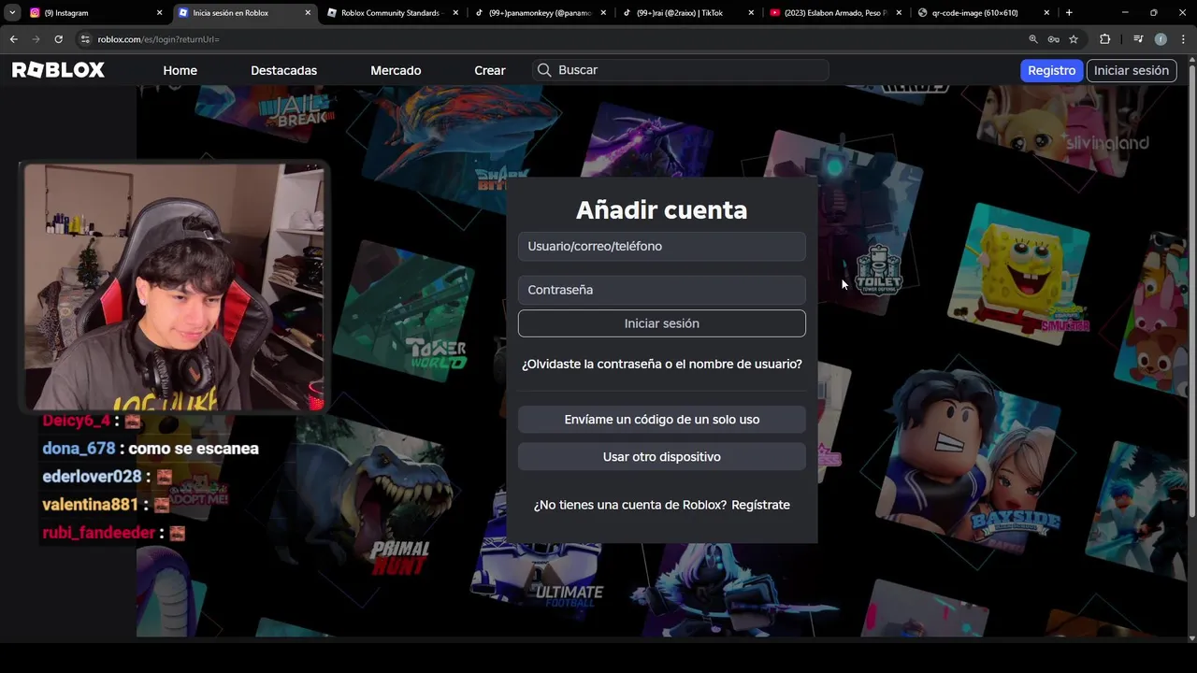The height and width of the screenshot is (673, 1197).
Task: Click header Iniciar sesión button
Action: click(1131, 70)
